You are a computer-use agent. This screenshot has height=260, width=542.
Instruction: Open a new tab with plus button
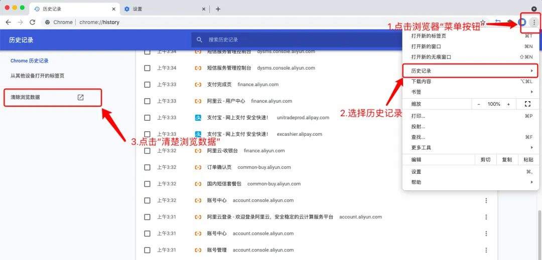tap(218, 9)
